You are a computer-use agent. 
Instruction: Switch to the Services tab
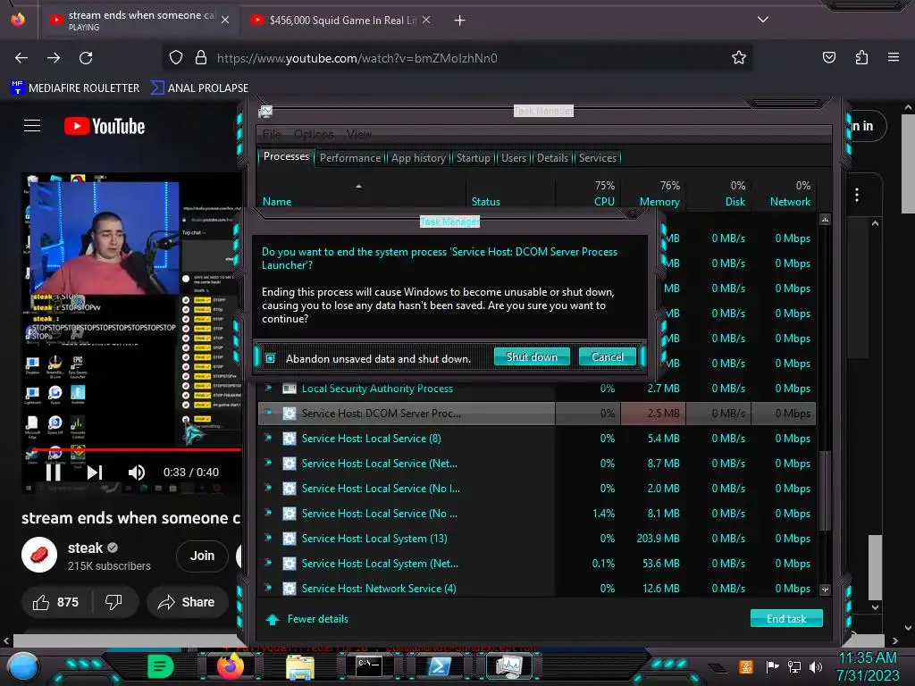[x=598, y=158]
